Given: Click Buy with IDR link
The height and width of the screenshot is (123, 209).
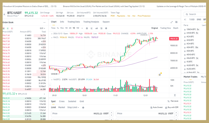Looking at the screenshot, I should pos(172,107).
